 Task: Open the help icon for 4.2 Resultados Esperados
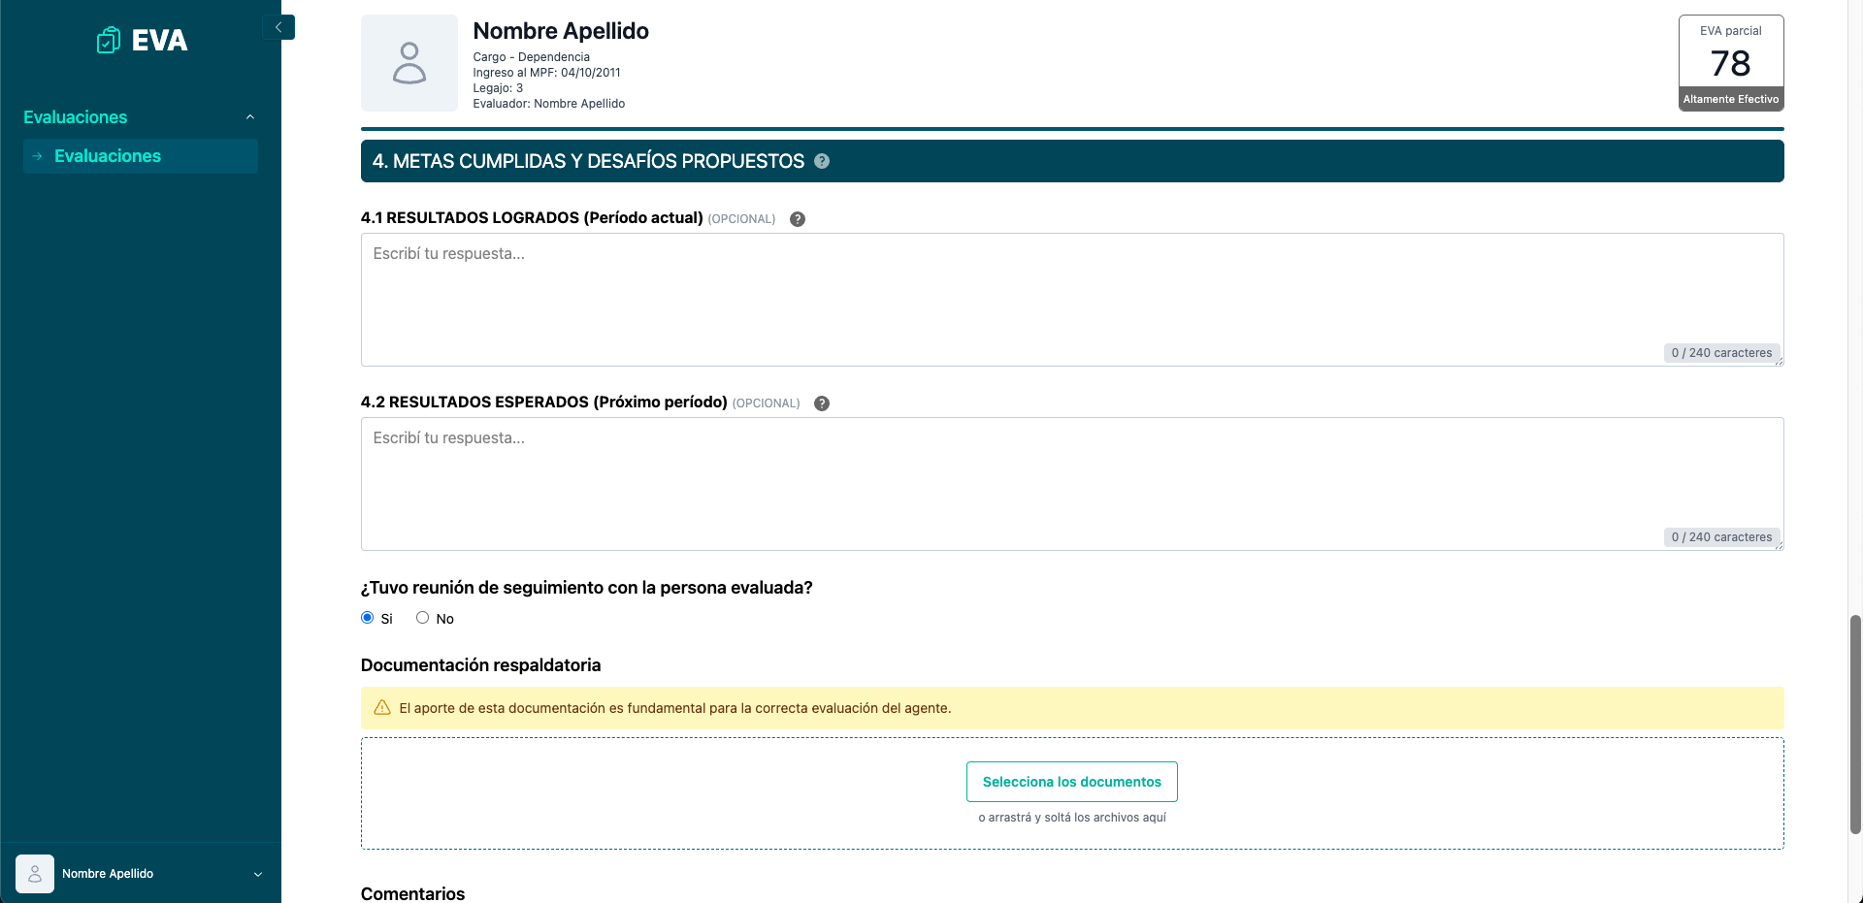822,403
